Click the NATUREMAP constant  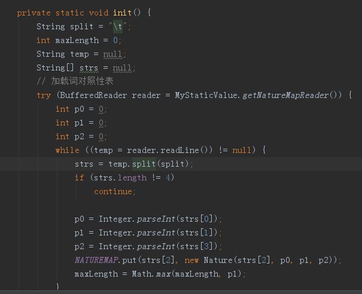tap(96, 261)
